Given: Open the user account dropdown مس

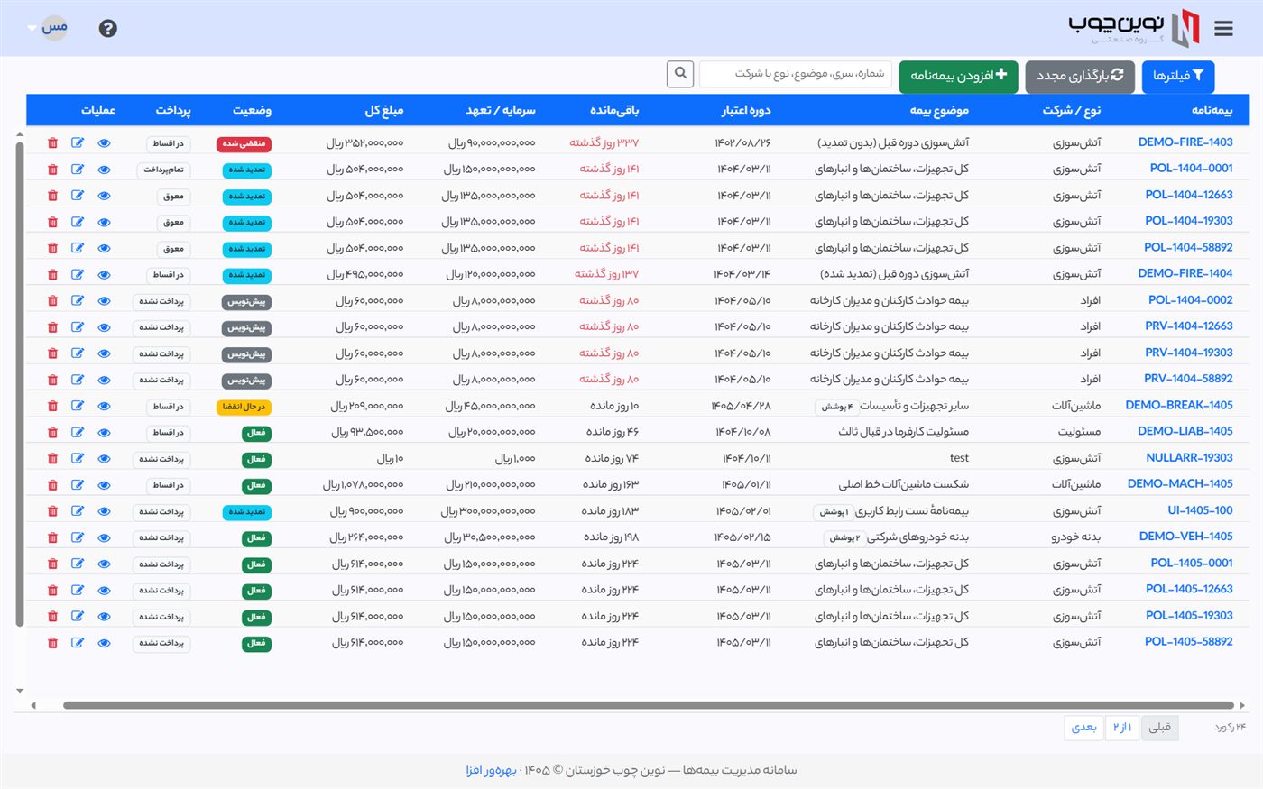Looking at the screenshot, I should [x=49, y=28].
